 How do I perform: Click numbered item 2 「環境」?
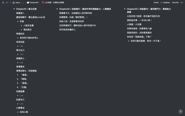point(24,79)
